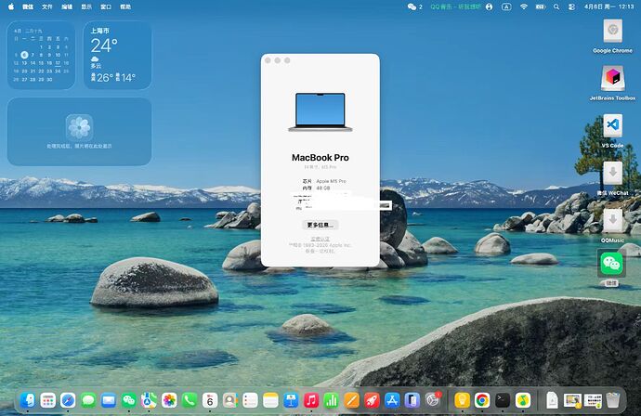Open the 显示 menu
Image resolution: width=641 pixels, height=416 pixels.
(x=86, y=6)
